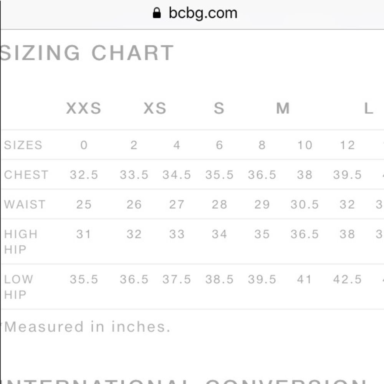Tap the bcbg.com address text
This screenshot has width=384, height=384.
click(x=203, y=13)
